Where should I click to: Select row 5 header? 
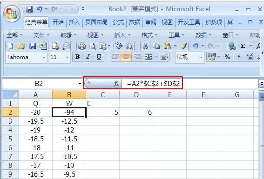tap(10, 139)
